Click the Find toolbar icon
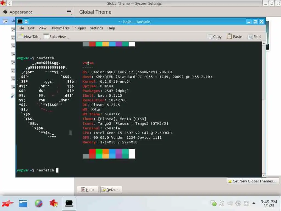 click(250, 37)
